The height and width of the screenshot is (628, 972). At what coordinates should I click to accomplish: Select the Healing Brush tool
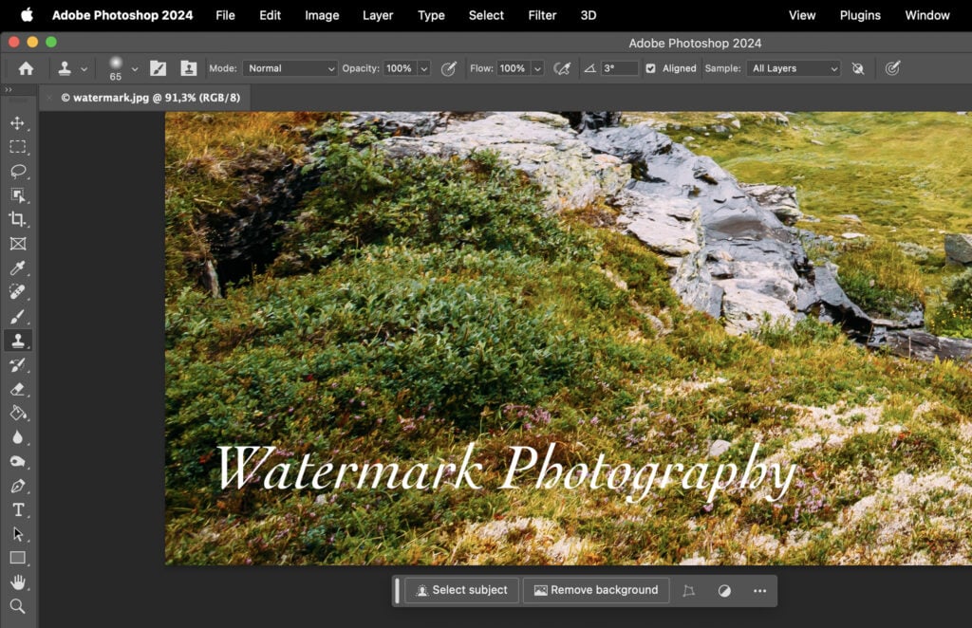pos(19,292)
